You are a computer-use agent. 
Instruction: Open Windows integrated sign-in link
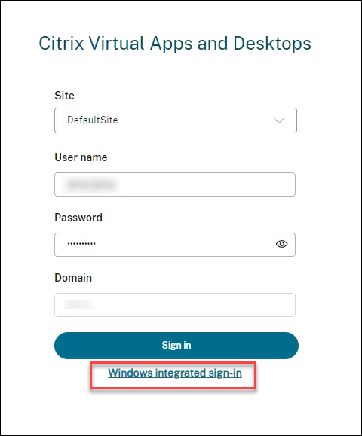click(x=175, y=373)
